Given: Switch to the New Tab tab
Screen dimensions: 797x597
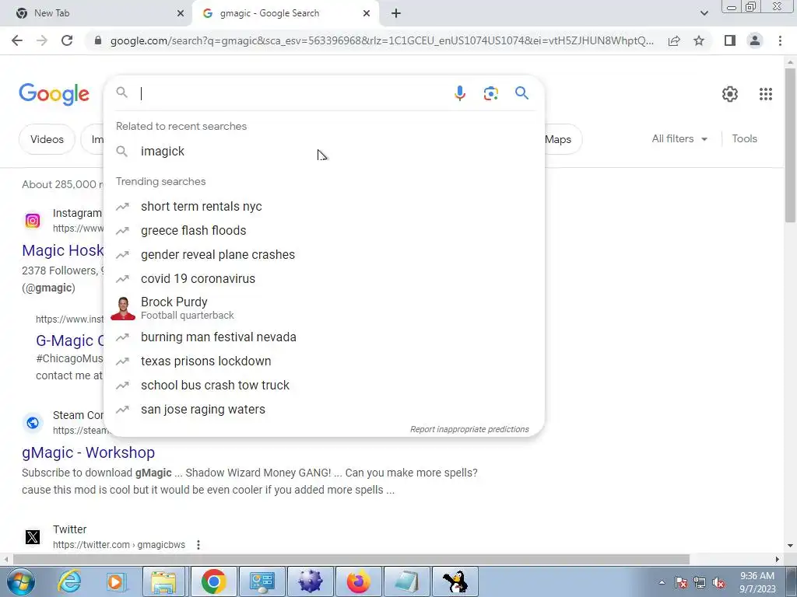Looking at the screenshot, I should (x=97, y=13).
